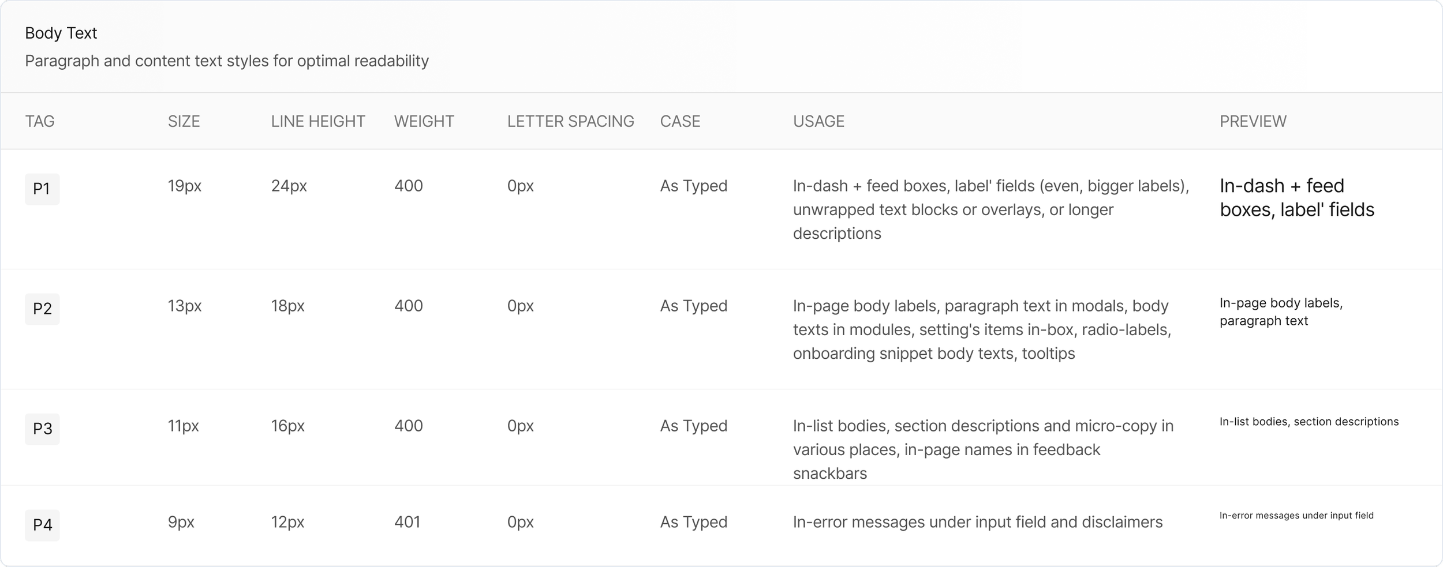Click the P1 tag badge

point(42,189)
